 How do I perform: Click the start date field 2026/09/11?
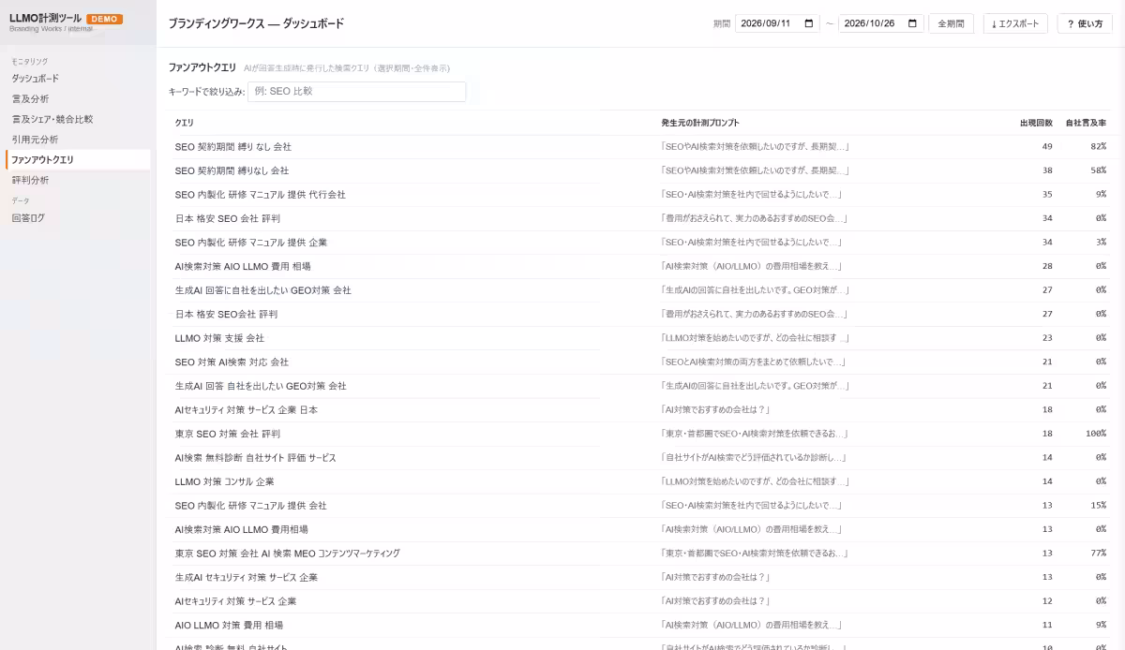click(x=777, y=23)
